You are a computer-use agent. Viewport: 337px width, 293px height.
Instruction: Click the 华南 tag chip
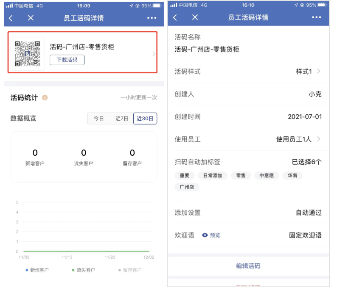(x=292, y=176)
